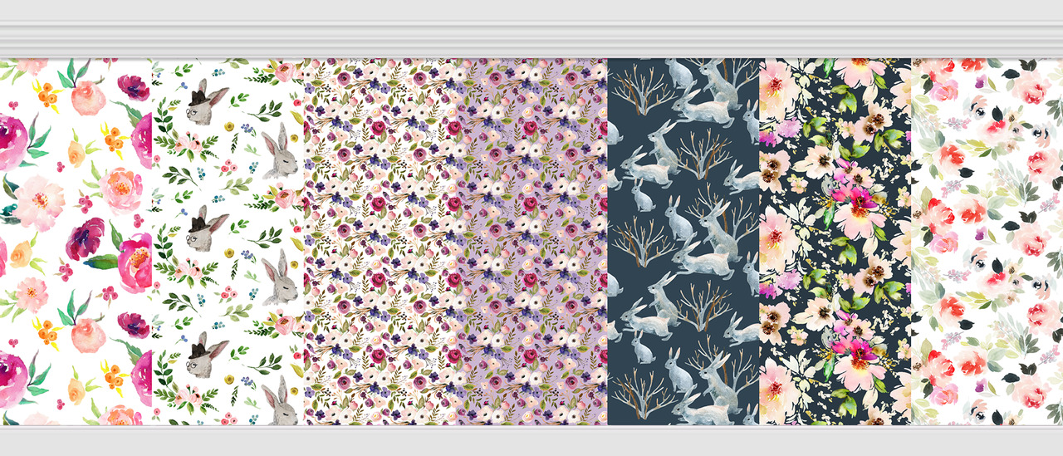The height and width of the screenshot is (456, 1063).
Task: Open the navy leaping hares pattern
Action: click(683, 241)
